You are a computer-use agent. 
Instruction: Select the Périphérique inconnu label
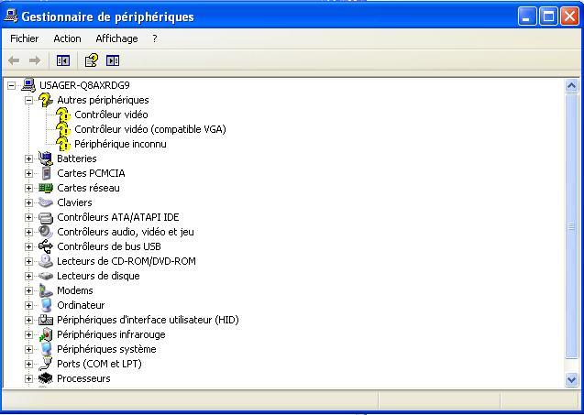coord(120,144)
